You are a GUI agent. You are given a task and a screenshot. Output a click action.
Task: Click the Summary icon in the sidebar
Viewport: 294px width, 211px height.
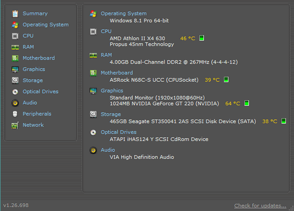click(15, 14)
